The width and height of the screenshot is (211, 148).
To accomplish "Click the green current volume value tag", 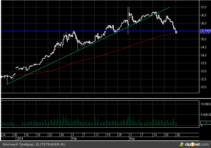I will (x=205, y=123).
